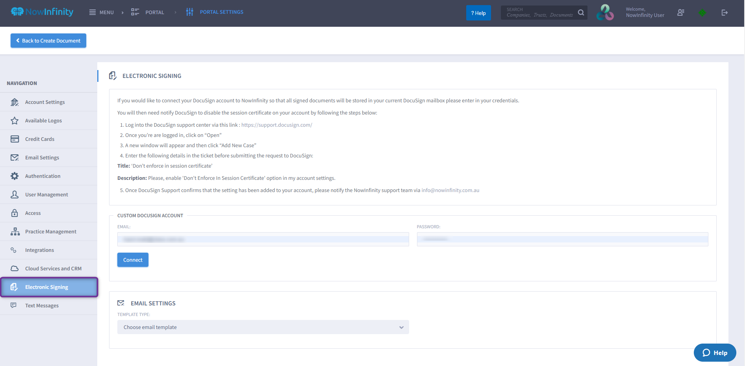
Task: Click the PORTAL breadcrumb
Action: [x=155, y=13]
